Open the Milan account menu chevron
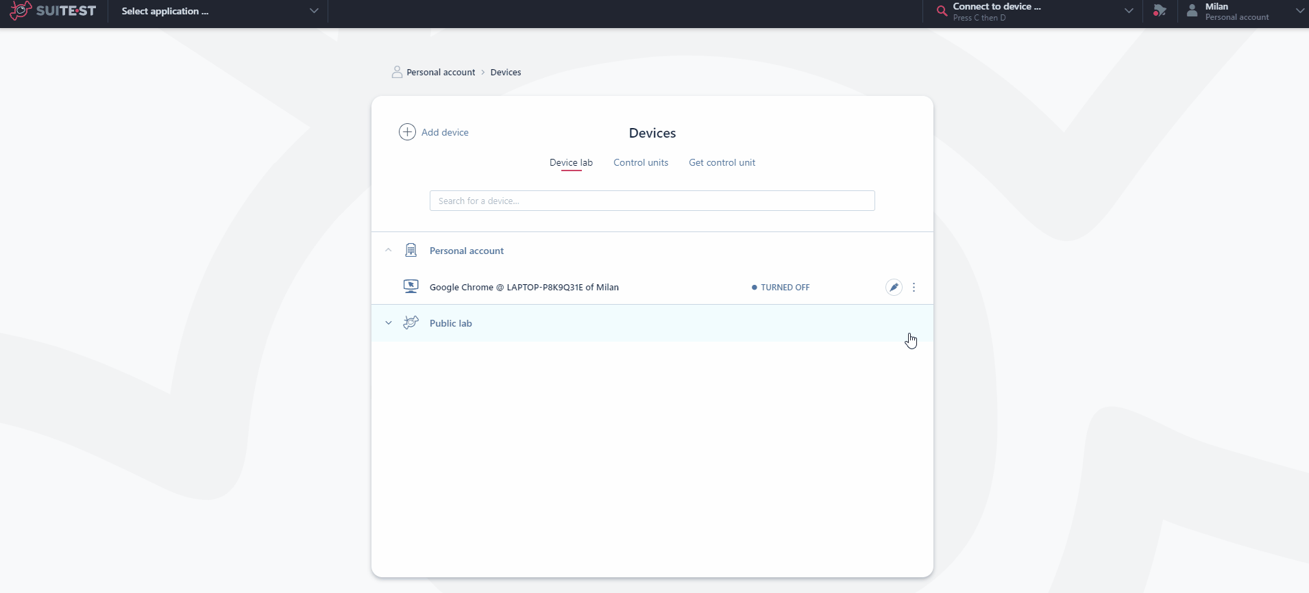Screen dimensions: 1309x593 [x=1299, y=11]
